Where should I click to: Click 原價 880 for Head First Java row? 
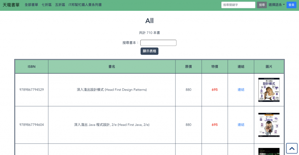point(188,125)
